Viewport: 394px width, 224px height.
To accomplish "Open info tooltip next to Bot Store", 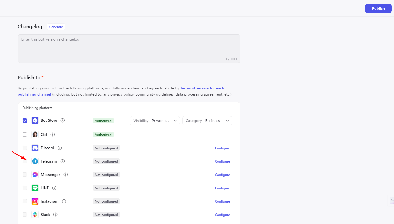I will click(x=63, y=120).
